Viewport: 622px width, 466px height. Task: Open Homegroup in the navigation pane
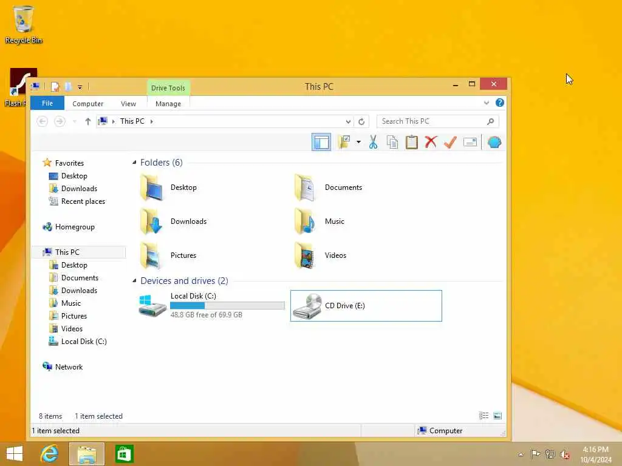pos(75,227)
